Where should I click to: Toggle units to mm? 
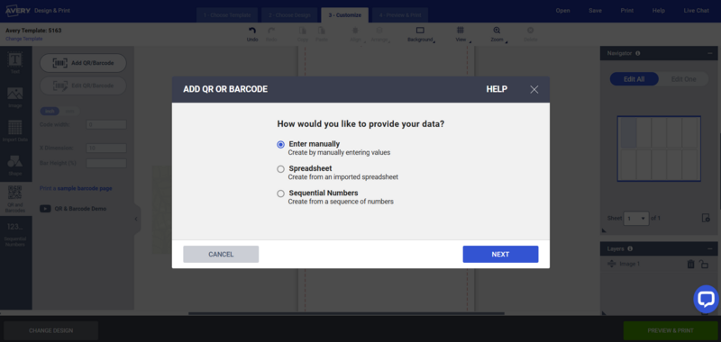point(69,111)
